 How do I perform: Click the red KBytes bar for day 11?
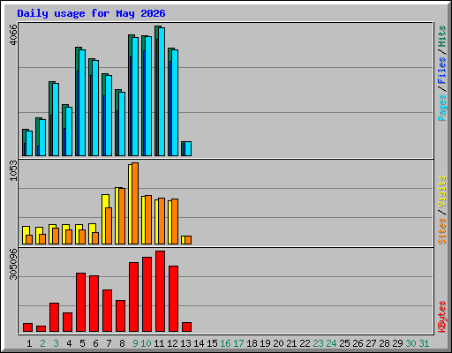[x=161, y=291]
